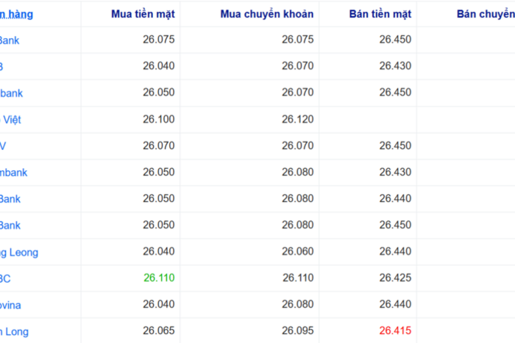Select the red 26.415 sell cash value
This screenshot has height=343, width=515.
click(395, 331)
